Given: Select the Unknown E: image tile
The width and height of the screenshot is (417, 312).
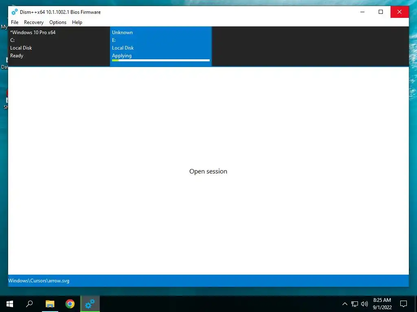Looking at the screenshot, I should click(x=160, y=46).
